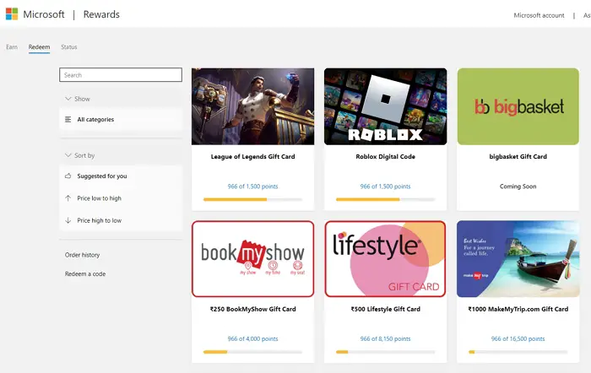This screenshot has height=373, width=591.
Task: Click 966 of 16,500 points text
Action: [x=518, y=339]
